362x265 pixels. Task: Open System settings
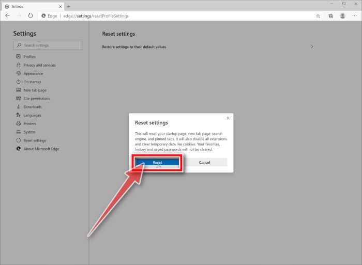tap(26, 132)
